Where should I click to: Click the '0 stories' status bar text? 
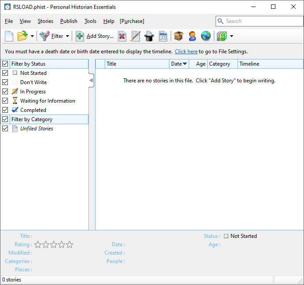tap(11, 280)
